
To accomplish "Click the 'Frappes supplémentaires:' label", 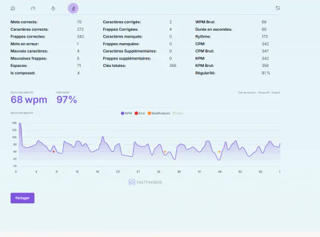I will pyautogui.click(x=127, y=58).
